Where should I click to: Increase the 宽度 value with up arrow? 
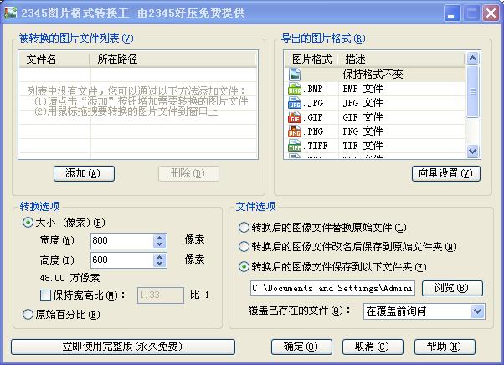(x=160, y=238)
